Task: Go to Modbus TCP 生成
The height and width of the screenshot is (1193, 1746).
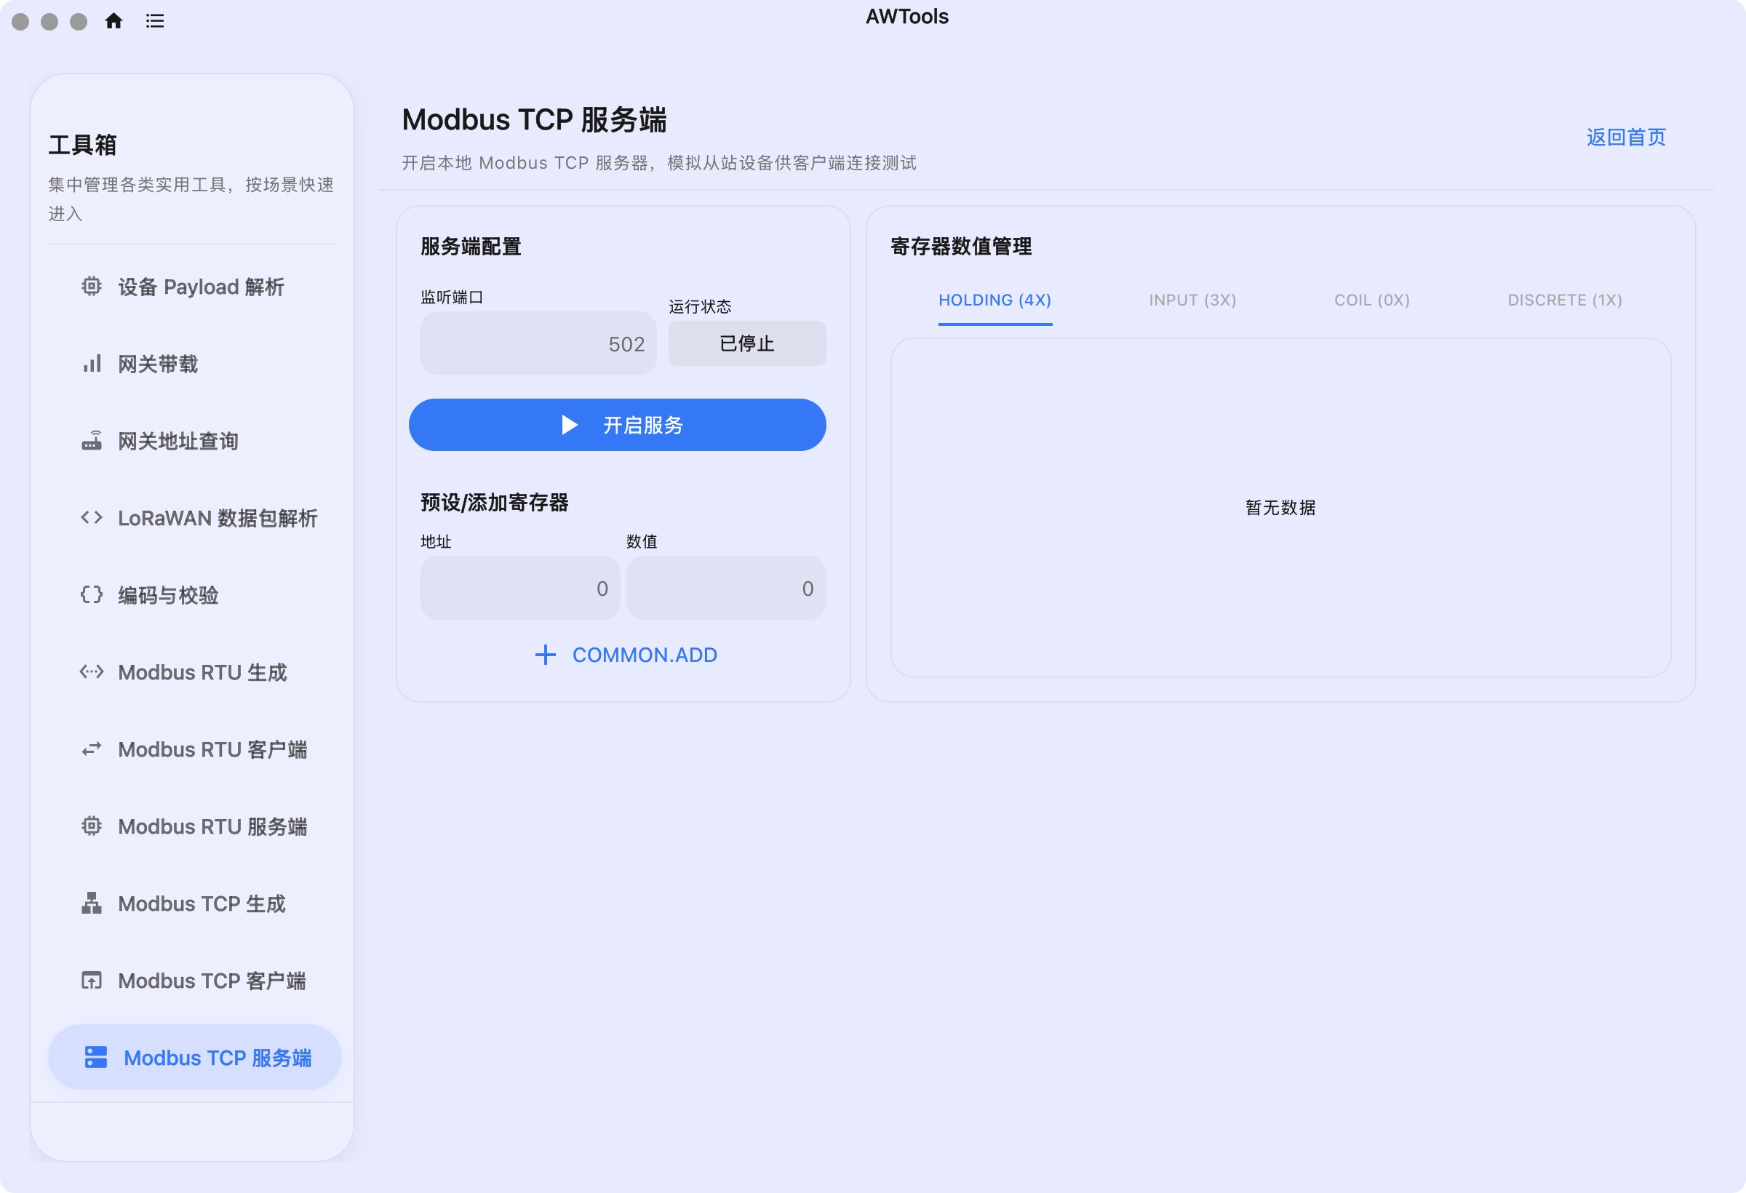Action: pyautogui.click(x=194, y=903)
